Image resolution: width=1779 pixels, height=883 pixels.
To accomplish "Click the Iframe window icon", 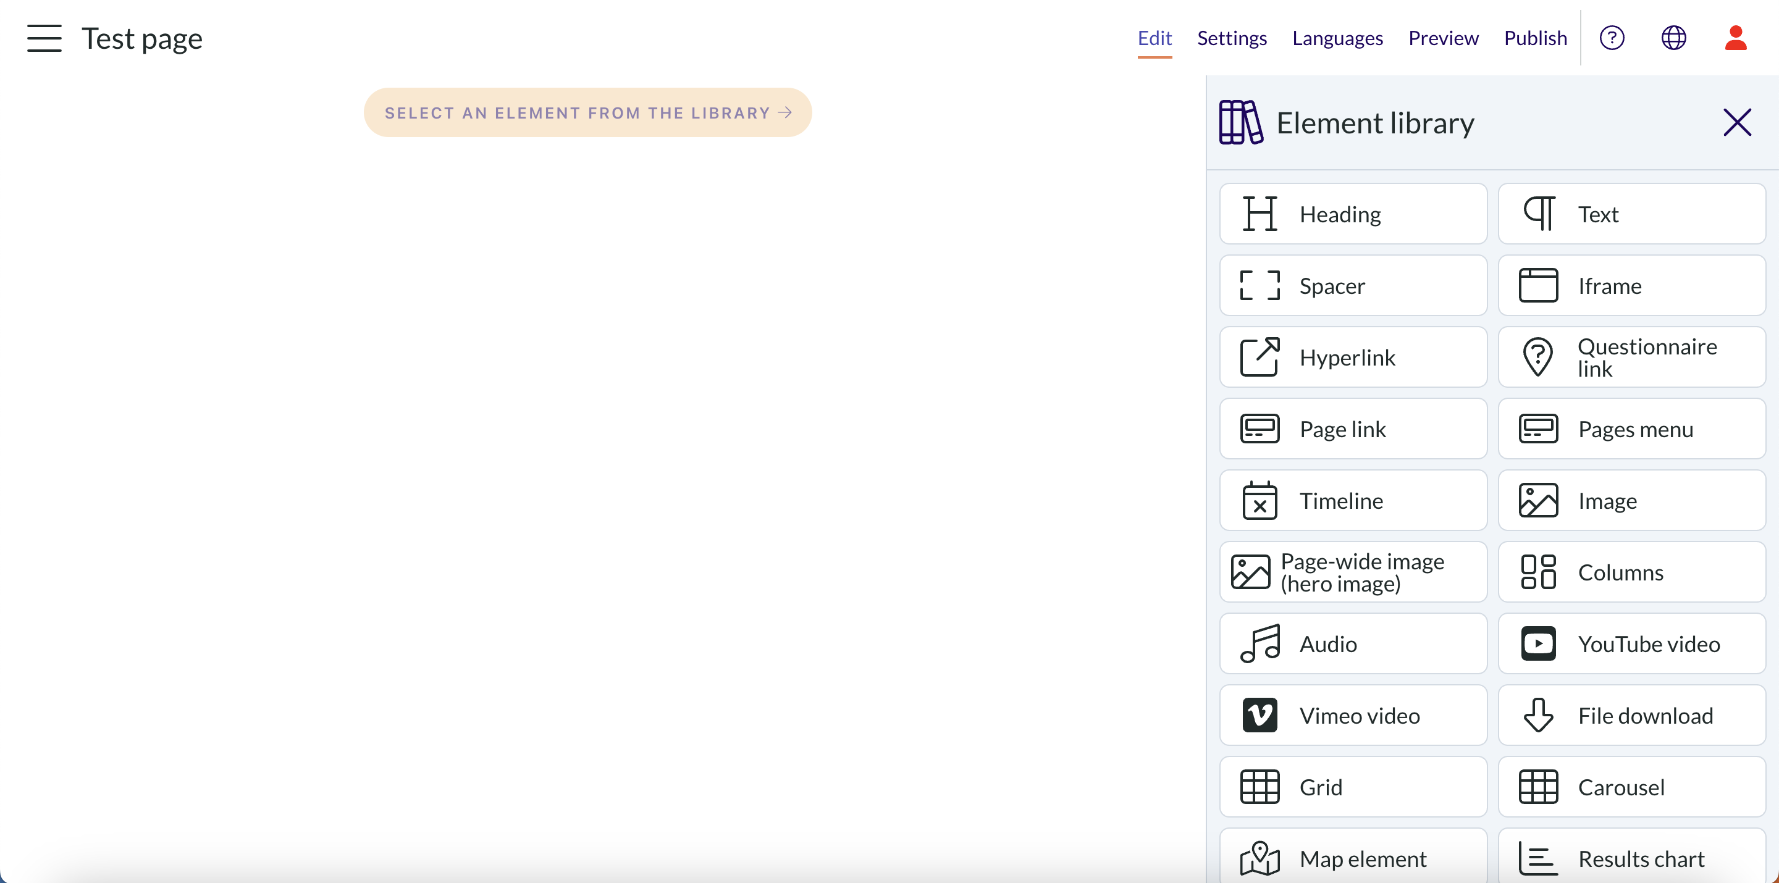I will pyautogui.click(x=1538, y=286).
